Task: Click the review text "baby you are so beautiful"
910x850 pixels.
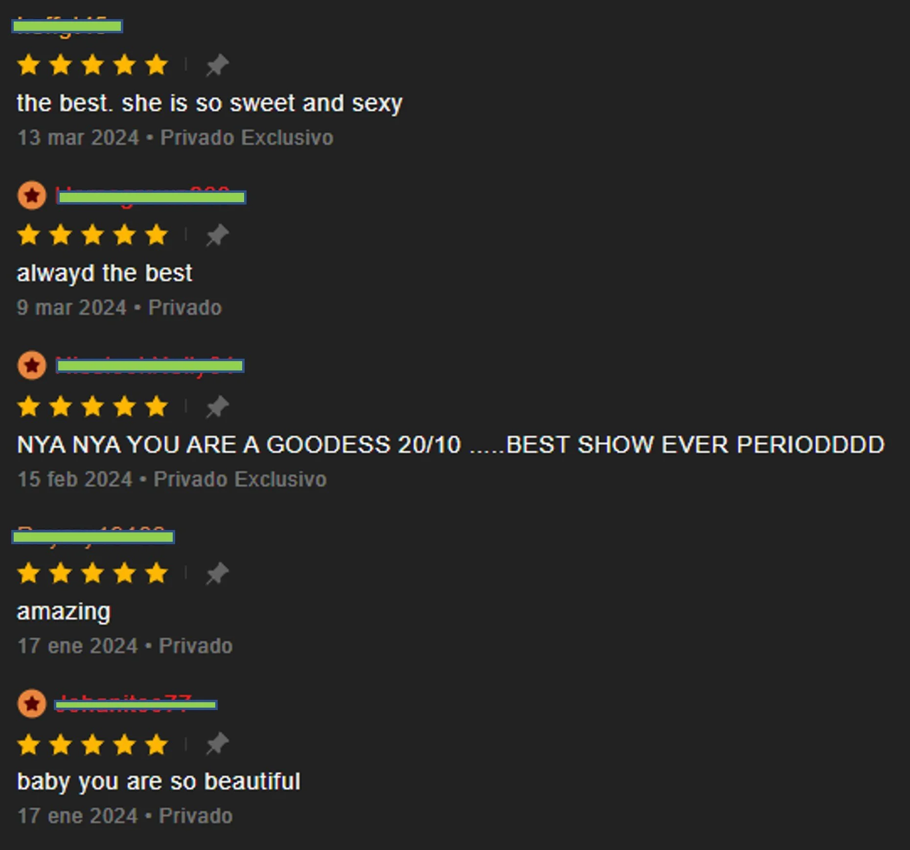Action: [159, 781]
